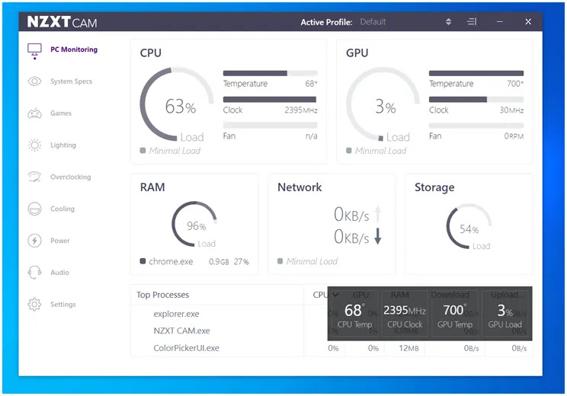
Task: Click the Games controller icon
Action: (35, 113)
